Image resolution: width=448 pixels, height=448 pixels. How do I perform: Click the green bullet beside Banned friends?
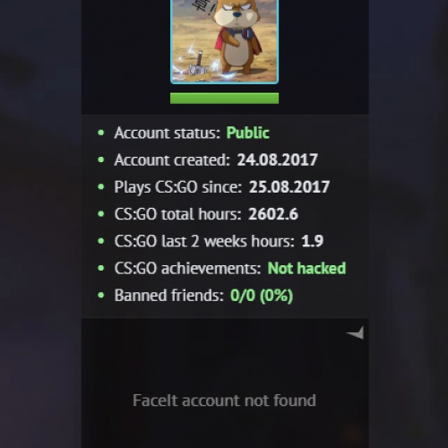tap(101, 296)
